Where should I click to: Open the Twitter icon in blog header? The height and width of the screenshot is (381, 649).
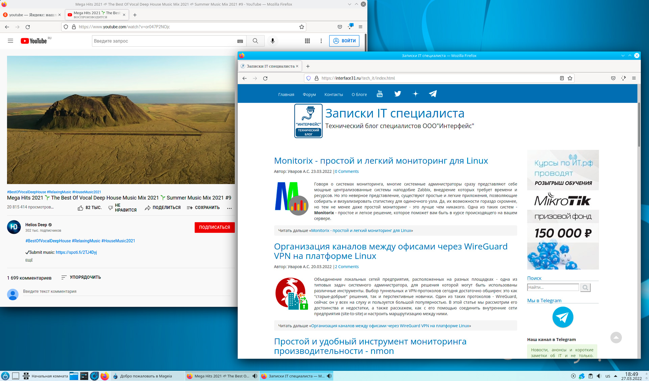click(x=398, y=94)
